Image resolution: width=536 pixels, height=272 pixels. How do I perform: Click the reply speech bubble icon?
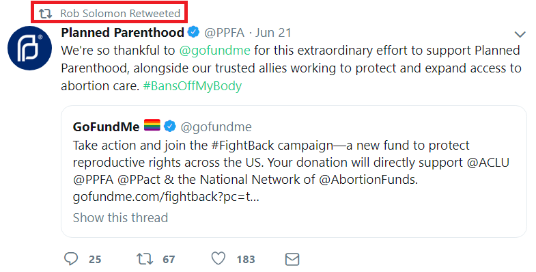[x=71, y=259]
